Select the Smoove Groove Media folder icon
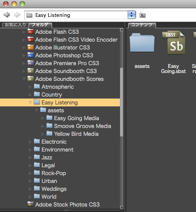This screenshot has height=212, width=196. [x=49, y=126]
